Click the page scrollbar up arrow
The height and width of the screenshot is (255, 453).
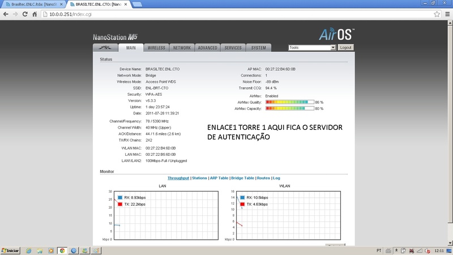tap(450, 23)
